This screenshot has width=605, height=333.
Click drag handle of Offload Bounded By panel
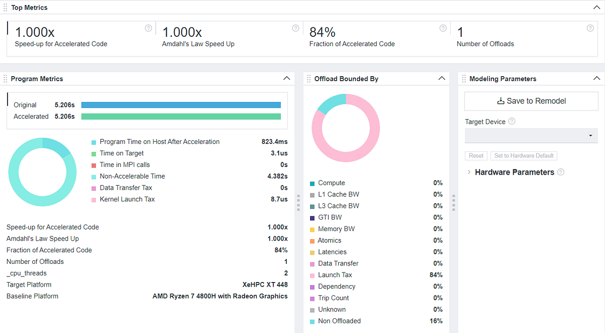(x=309, y=79)
